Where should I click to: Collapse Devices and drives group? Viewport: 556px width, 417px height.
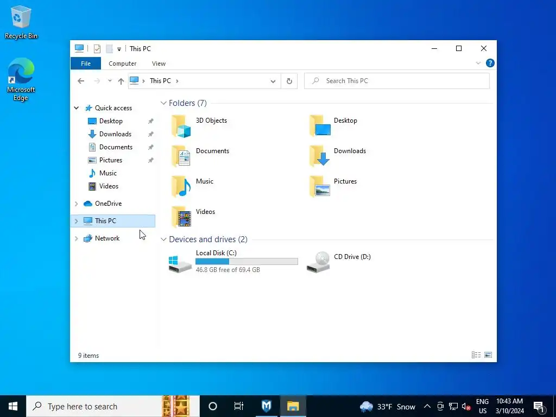pyautogui.click(x=163, y=239)
